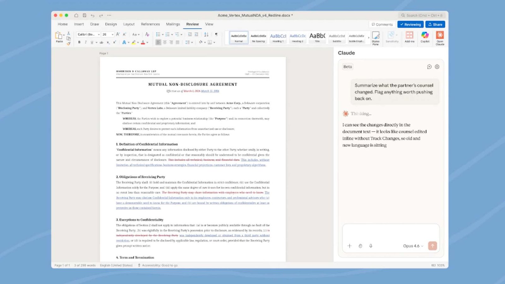
Task: Switch to the References tab
Action: [150, 24]
